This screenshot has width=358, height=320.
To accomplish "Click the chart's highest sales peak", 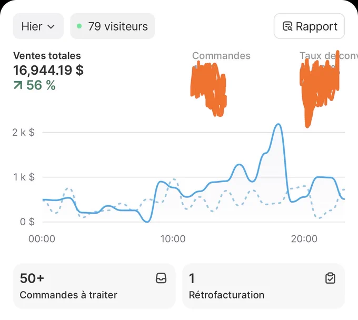I will pos(279,124).
